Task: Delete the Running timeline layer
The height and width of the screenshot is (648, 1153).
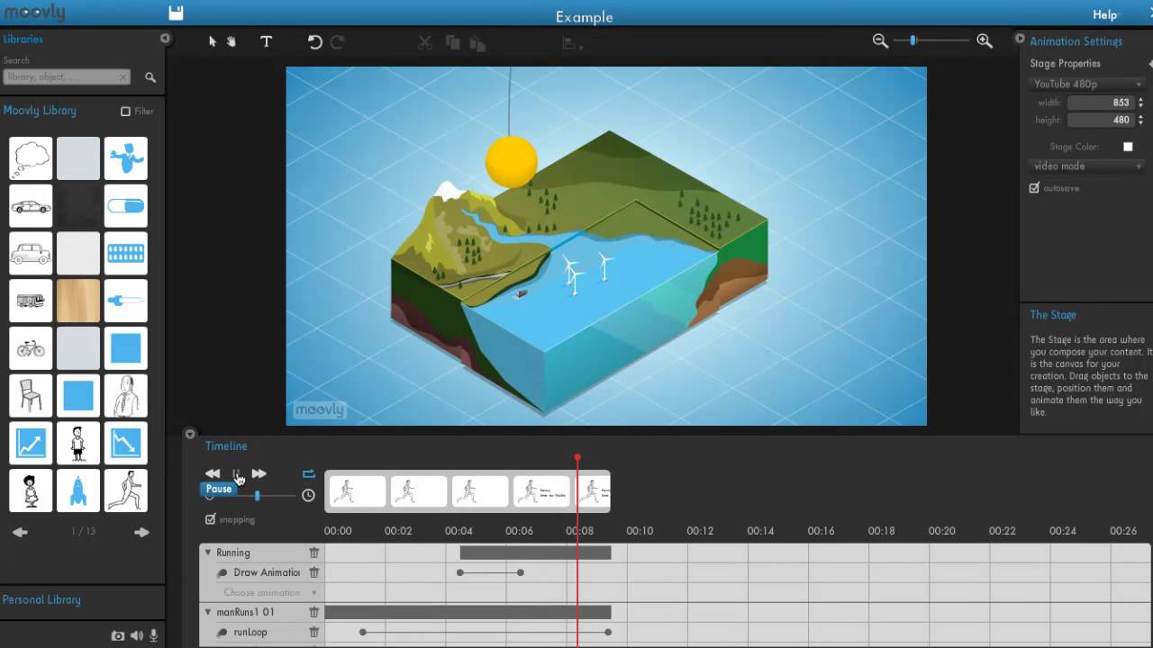Action: [314, 553]
